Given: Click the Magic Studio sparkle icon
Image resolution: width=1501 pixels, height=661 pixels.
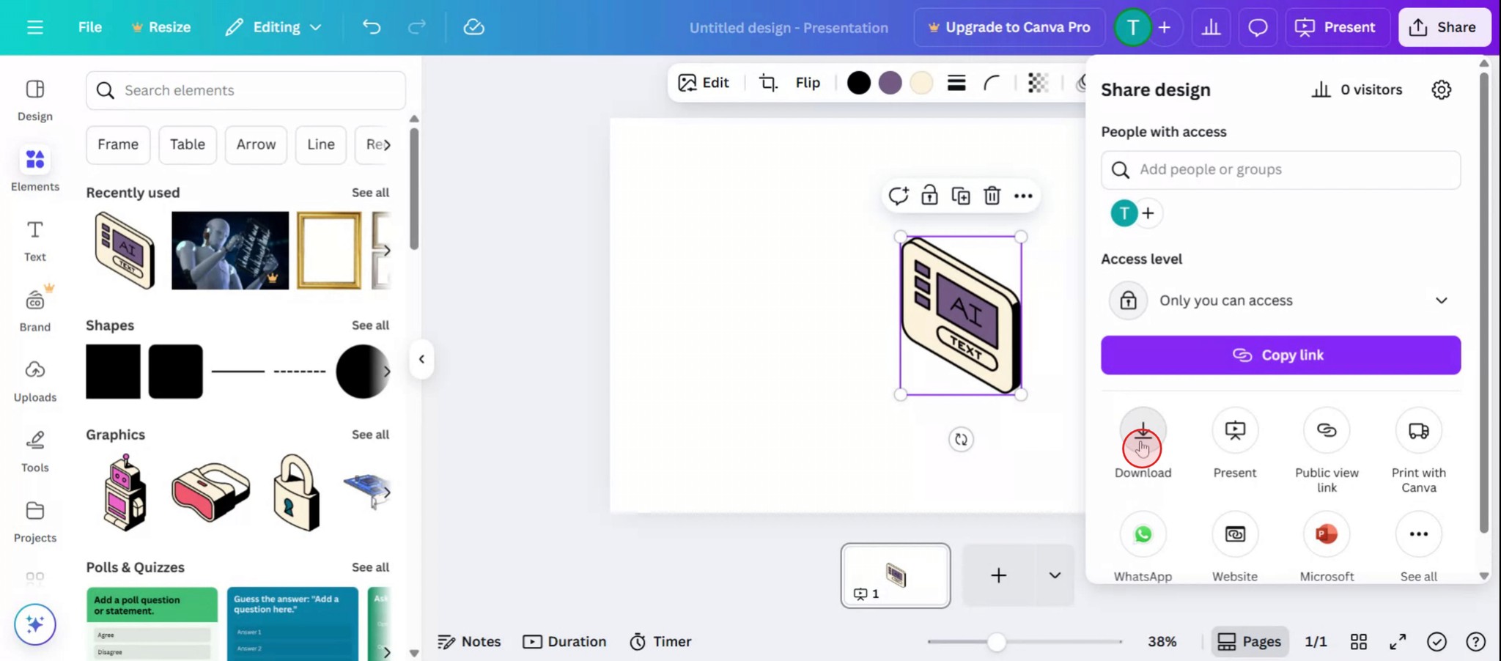Looking at the screenshot, I should coord(34,624).
